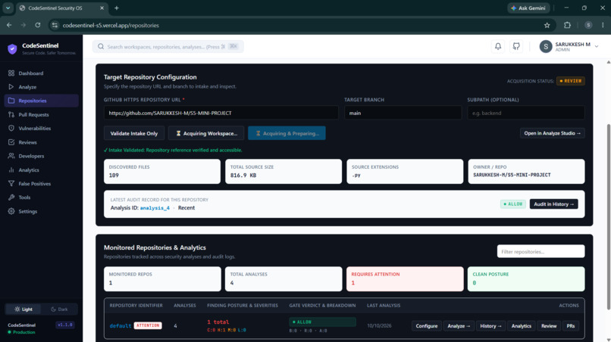
Task: Click Validate Intake Only button
Action: [134, 133]
